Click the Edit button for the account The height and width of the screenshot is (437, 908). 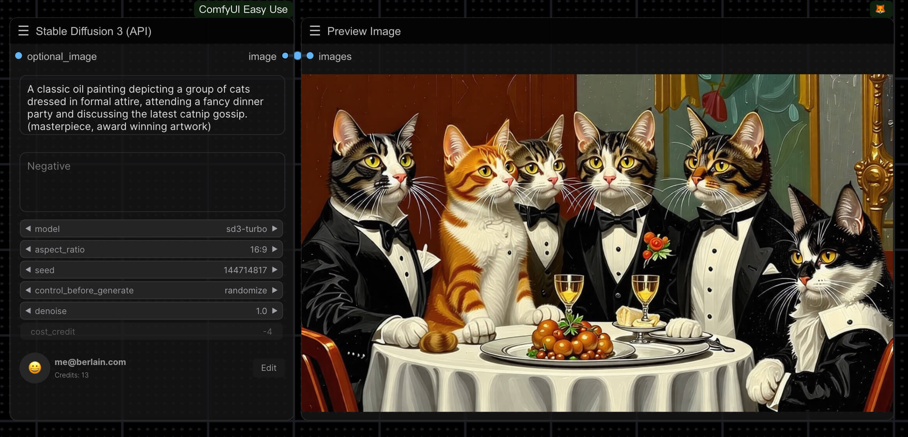[269, 368]
